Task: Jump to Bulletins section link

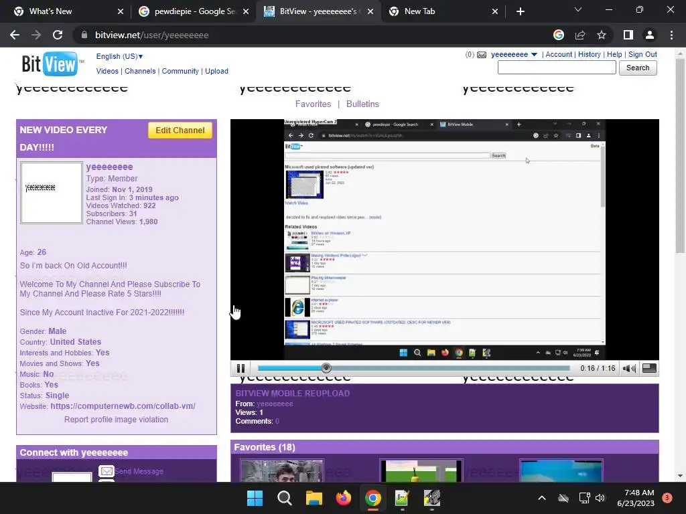Action: coord(362,104)
